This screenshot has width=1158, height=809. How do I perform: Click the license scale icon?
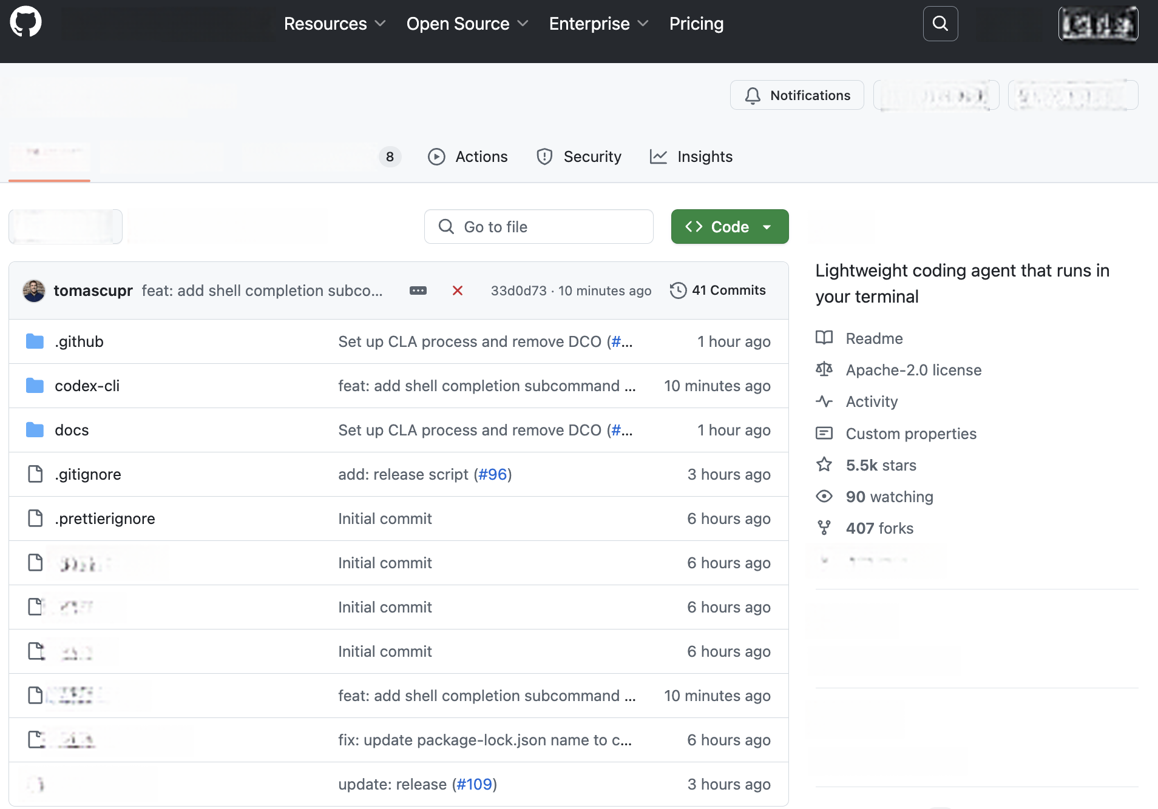click(824, 369)
